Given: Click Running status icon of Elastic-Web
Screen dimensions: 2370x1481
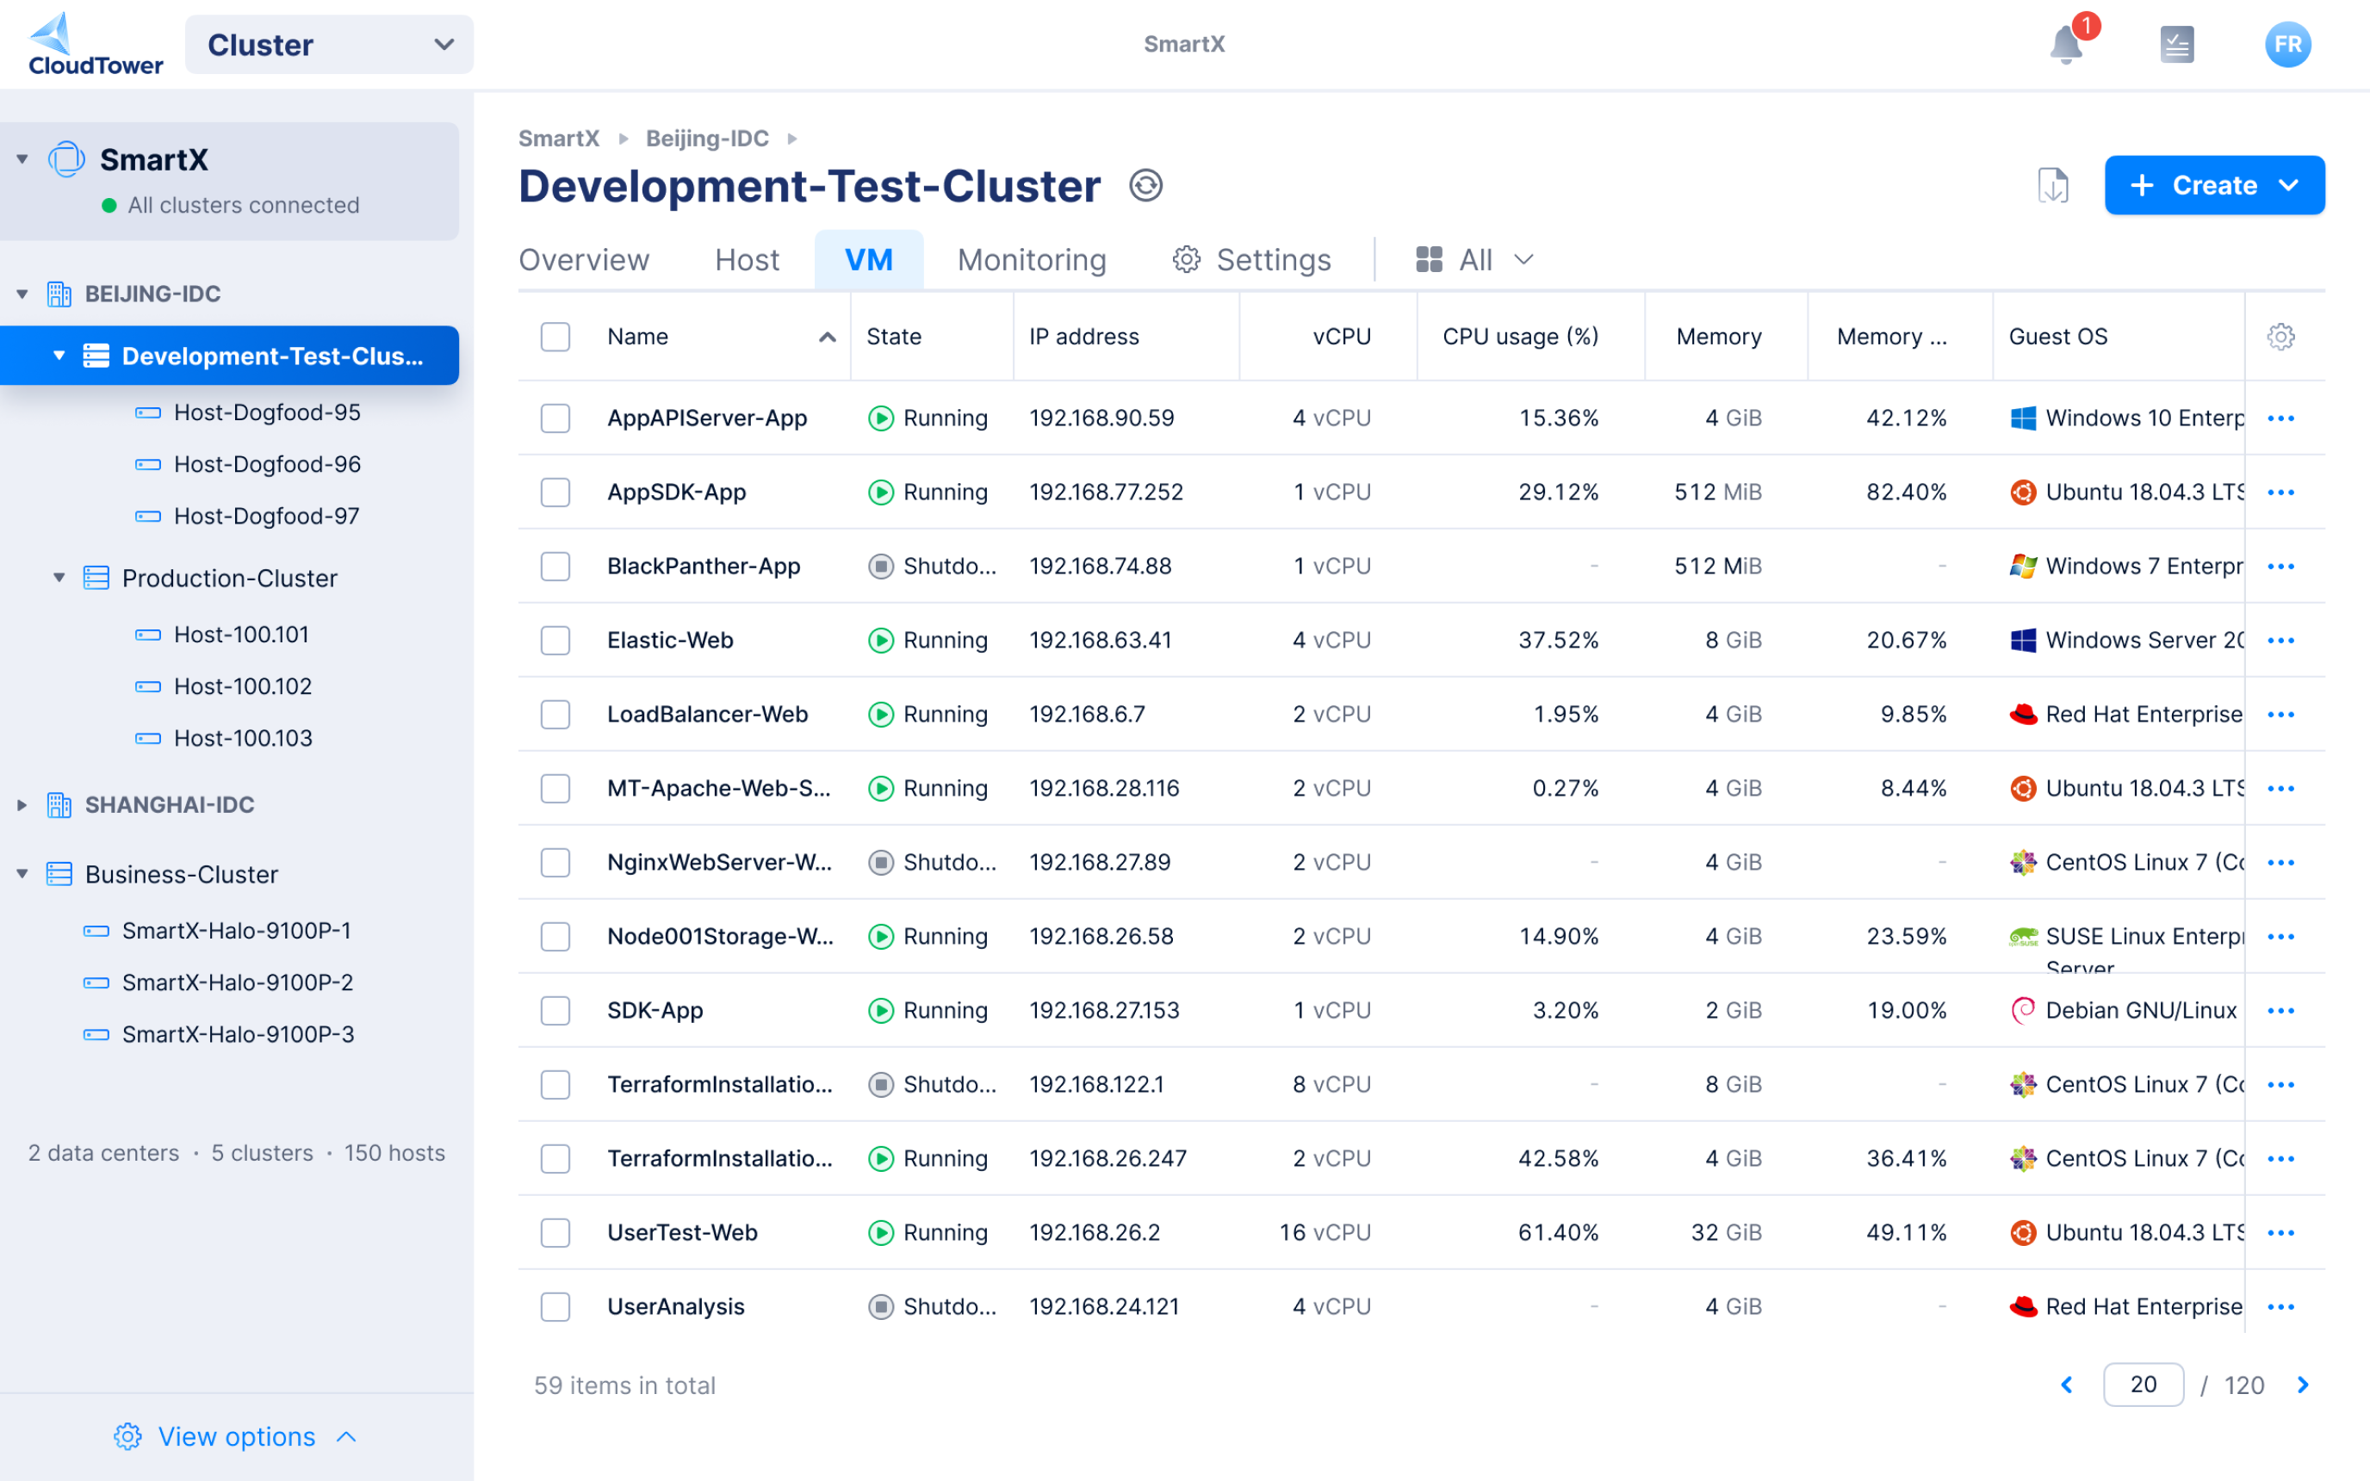Looking at the screenshot, I should 880,640.
